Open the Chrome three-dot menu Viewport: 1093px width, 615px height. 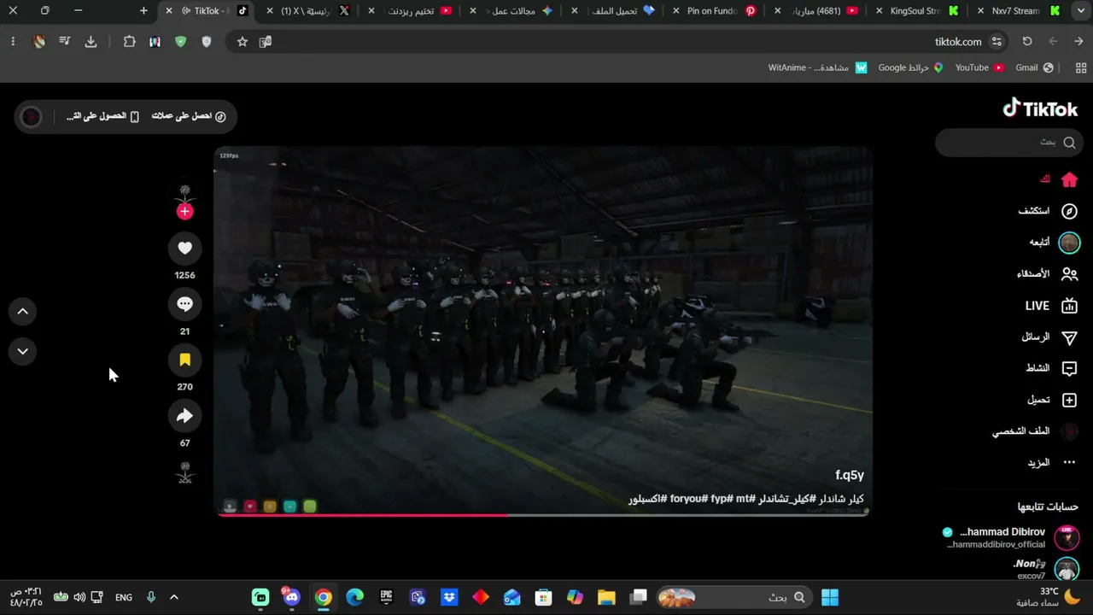(x=13, y=41)
